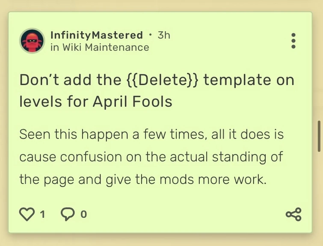Click the like count number 1
Viewport: 323px width, 246px height.
(42, 214)
